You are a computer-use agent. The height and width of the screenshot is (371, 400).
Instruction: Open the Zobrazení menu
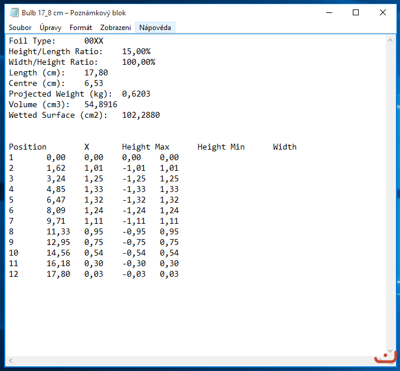pos(116,28)
